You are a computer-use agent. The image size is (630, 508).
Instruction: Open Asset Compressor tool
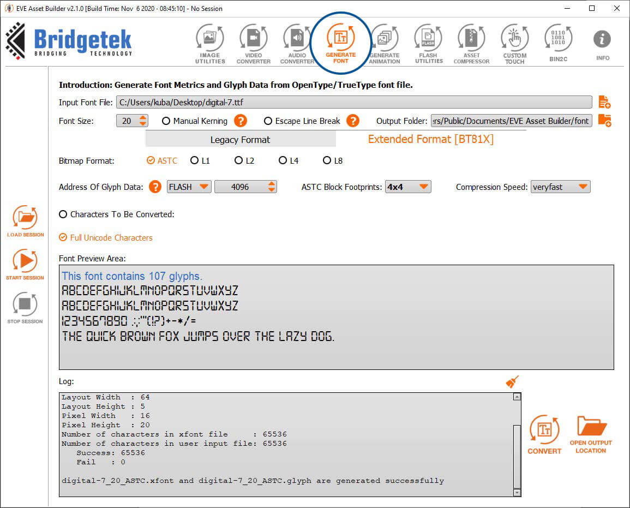point(472,44)
